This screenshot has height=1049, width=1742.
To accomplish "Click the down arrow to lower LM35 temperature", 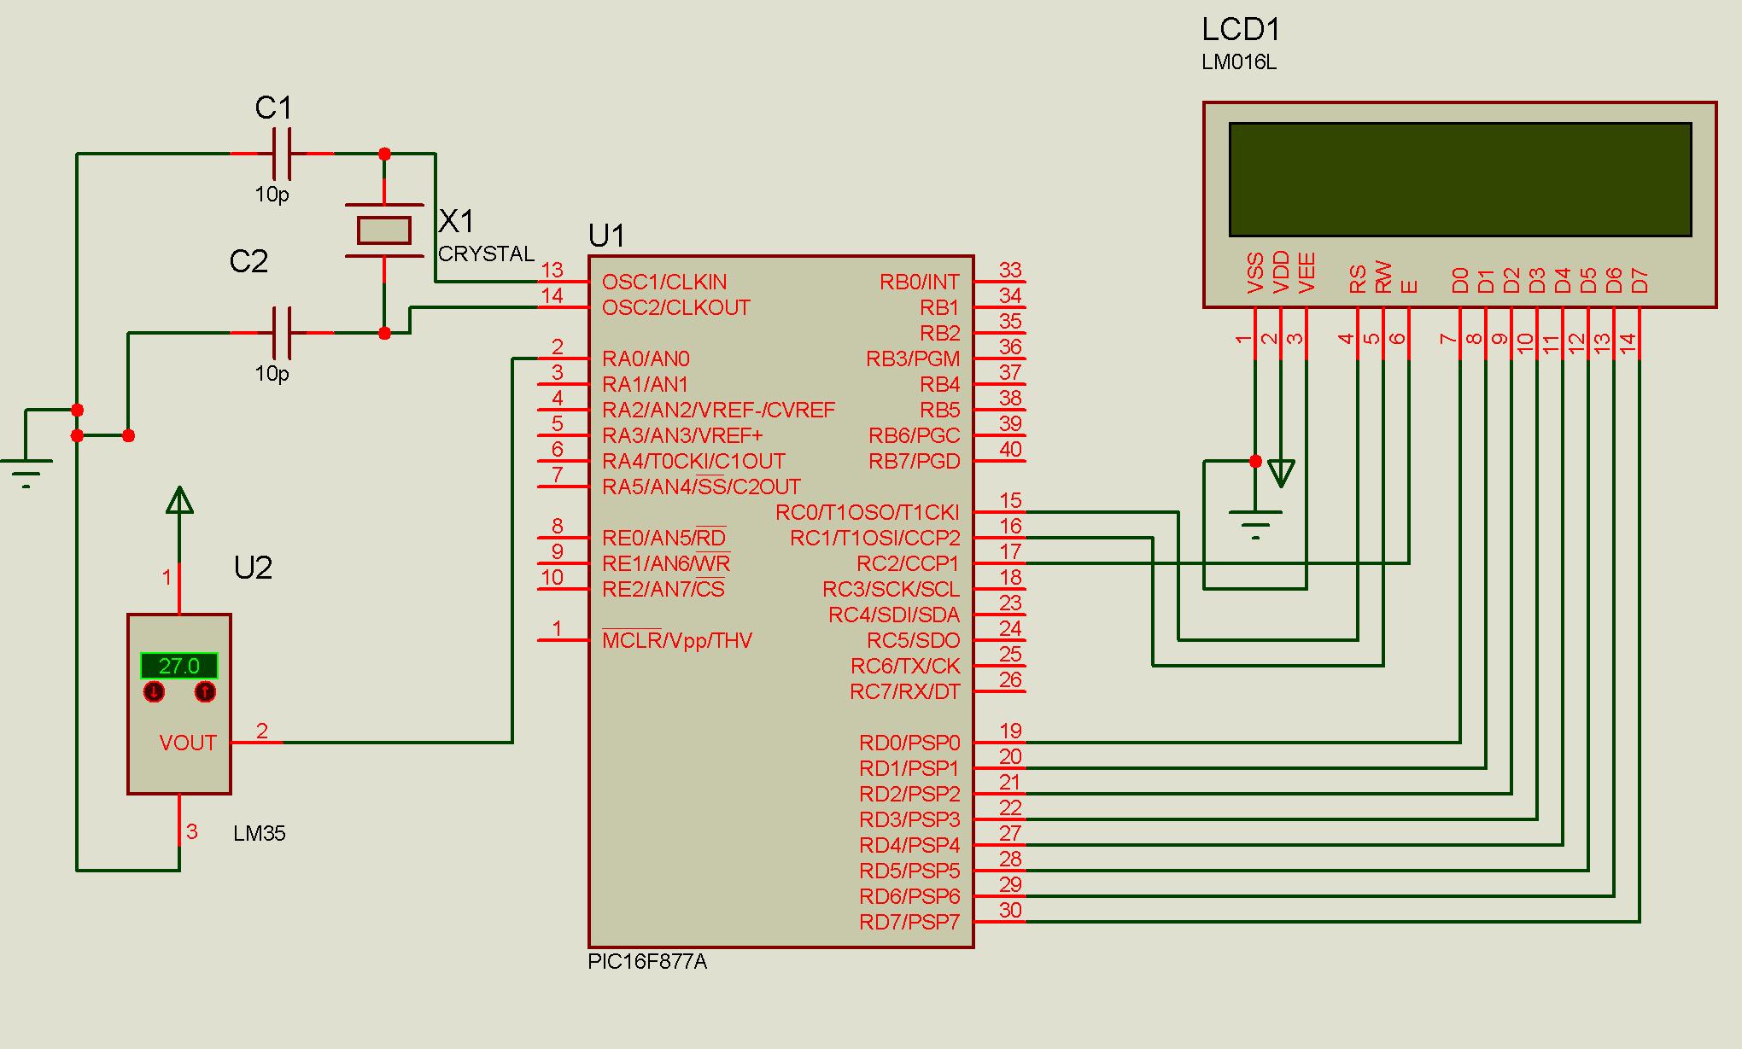I will click(154, 692).
